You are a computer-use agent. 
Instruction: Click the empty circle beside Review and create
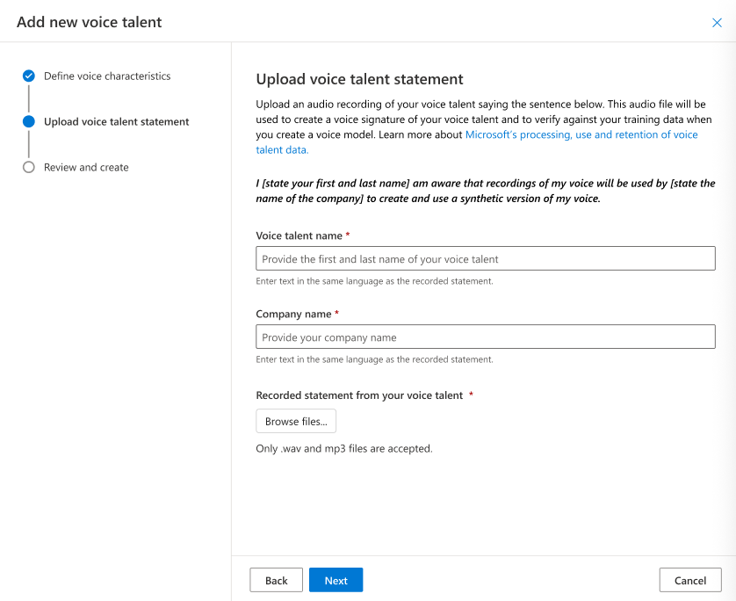pyautogui.click(x=29, y=167)
